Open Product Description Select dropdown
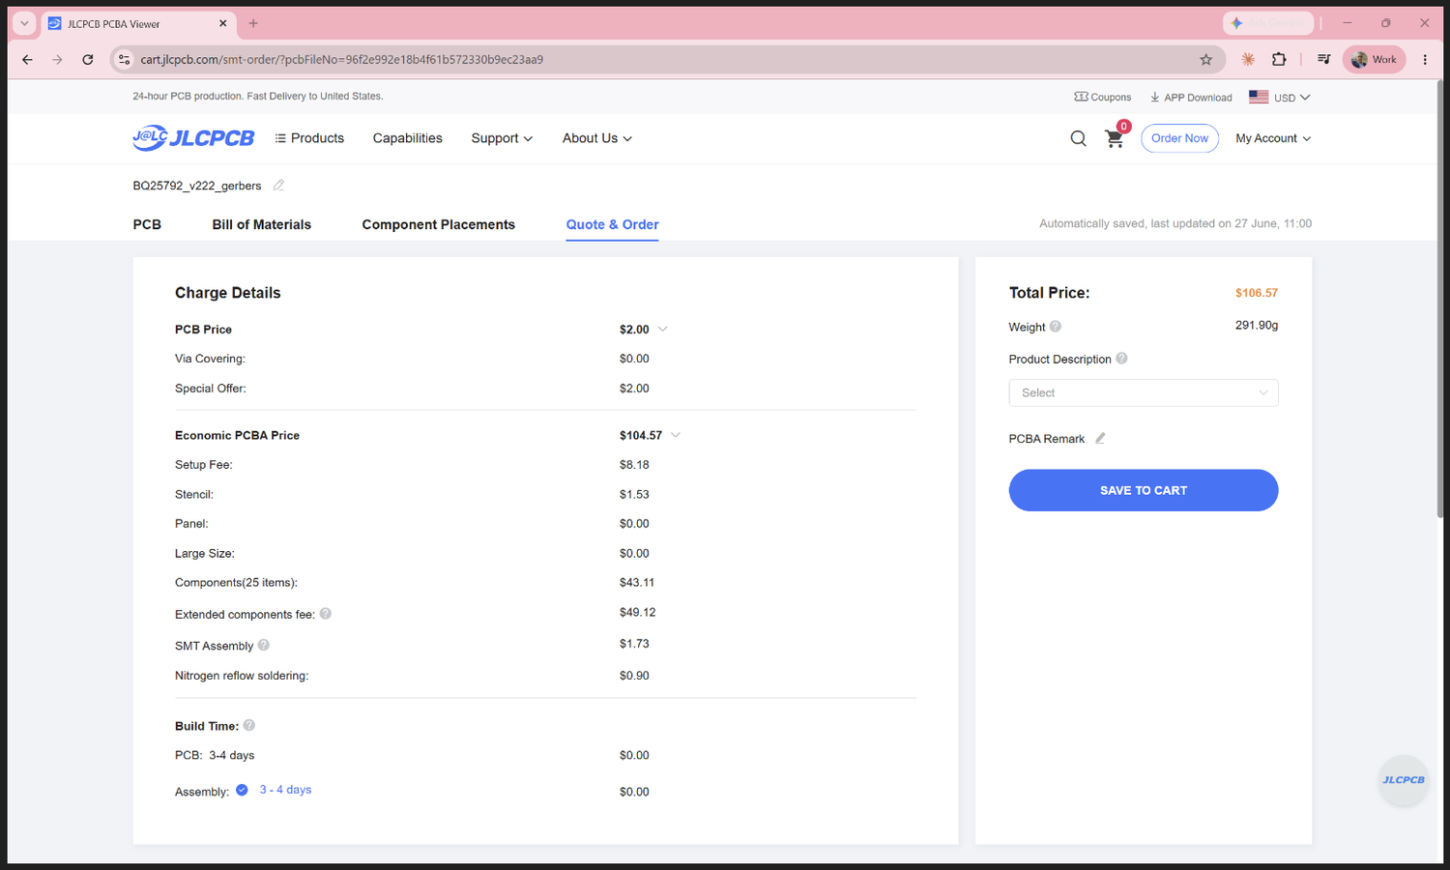This screenshot has height=870, width=1450. click(x=1144, y=392)
